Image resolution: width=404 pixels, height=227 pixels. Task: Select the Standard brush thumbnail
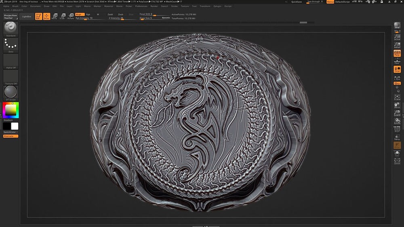(x=11, y=29)
